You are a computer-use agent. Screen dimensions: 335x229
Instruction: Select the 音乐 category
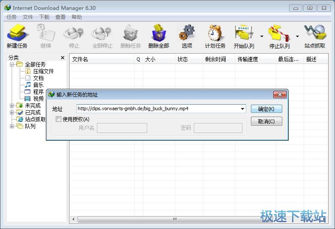(38, 85)
